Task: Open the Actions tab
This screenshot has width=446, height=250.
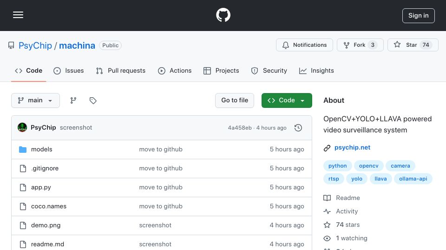Action: 175,70
